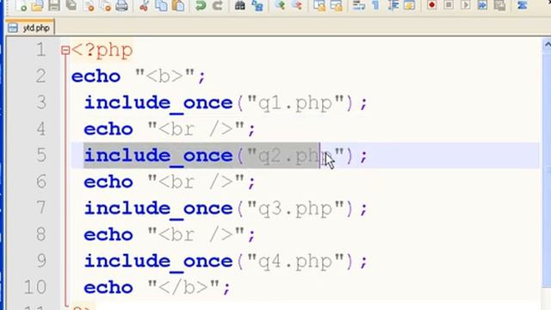This screenshot has width=551, height=310.
Task: Click line number 10 in the margin
Action: [x=35, y=287]
